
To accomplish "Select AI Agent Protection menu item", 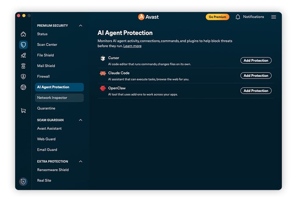I will [59, 87].
